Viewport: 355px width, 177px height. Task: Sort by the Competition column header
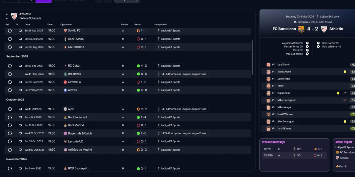(161, 24)
